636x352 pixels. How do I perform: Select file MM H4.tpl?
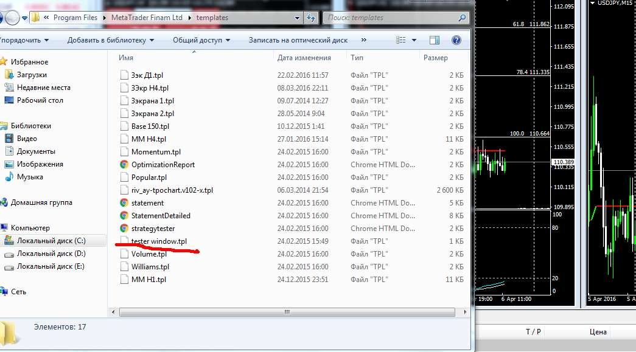pos(149,139)
